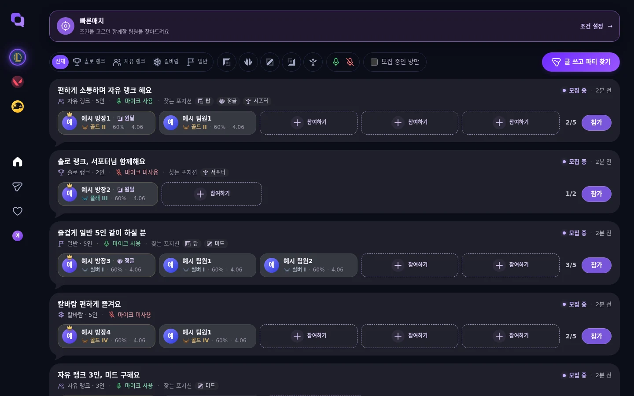The image size is (634, 396).
Task: Click the empty 참여하기 slot in 솔로 랭크 party
Action: click(212, 194)
